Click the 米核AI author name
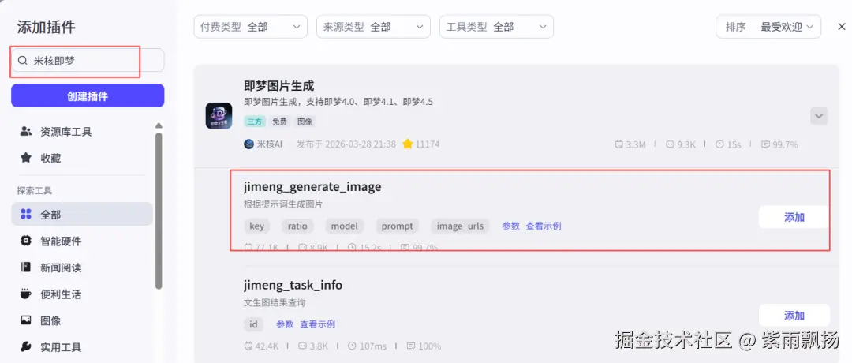This screenshot has width=852, height=363. (270, 144)
